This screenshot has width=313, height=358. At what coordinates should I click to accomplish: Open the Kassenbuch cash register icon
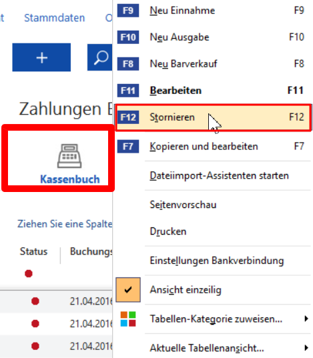[69, 156]
